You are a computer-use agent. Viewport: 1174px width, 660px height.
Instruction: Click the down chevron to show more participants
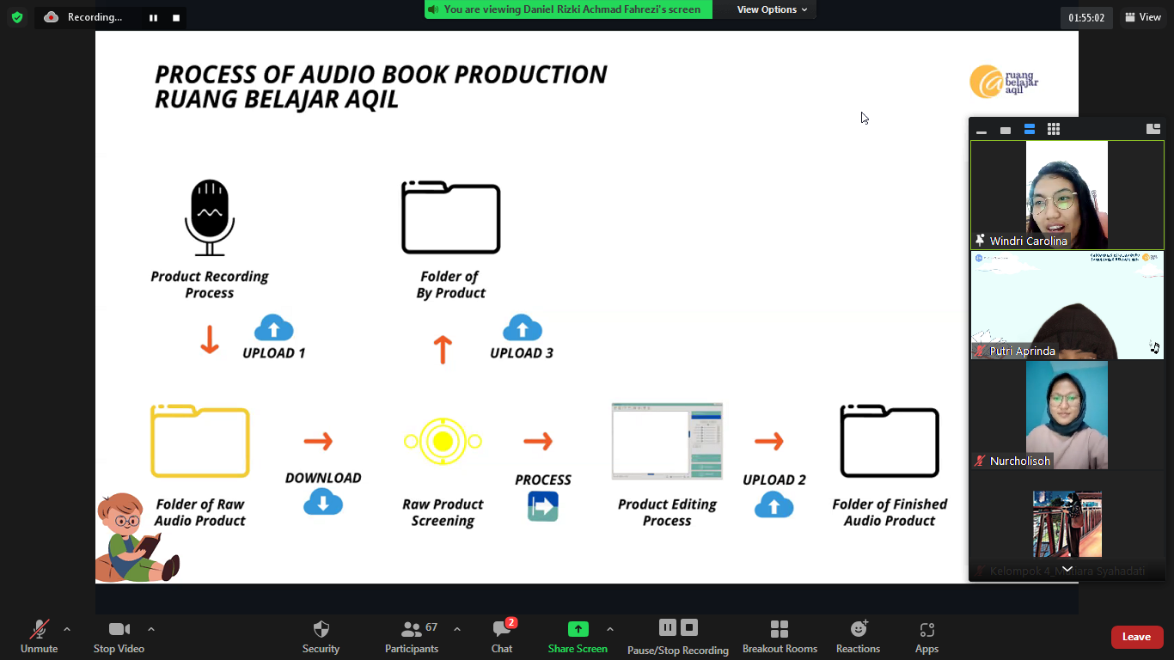tap(1067, 569)
